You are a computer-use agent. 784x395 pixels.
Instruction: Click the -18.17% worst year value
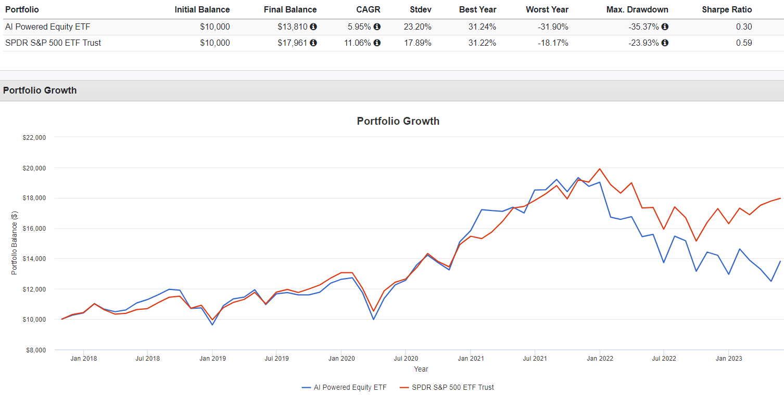tap(553, 43)
